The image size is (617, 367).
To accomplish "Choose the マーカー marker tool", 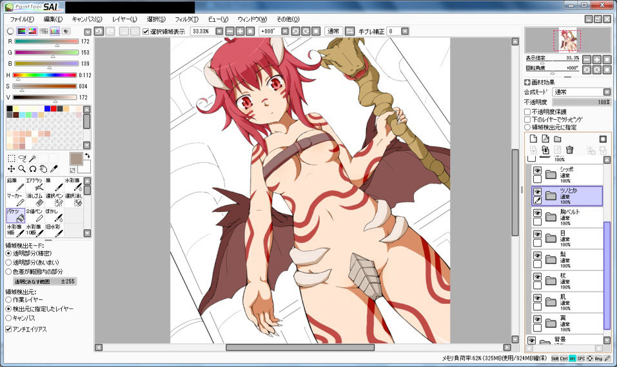I will (x=15, y=200).
